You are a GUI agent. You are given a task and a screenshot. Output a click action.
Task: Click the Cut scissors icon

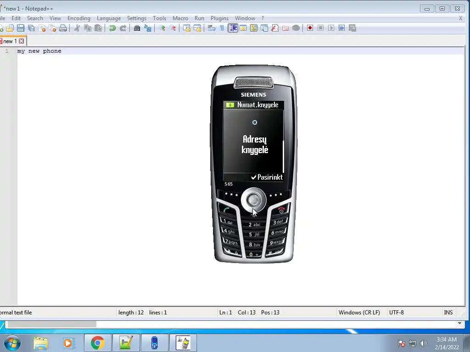(x=77, y=28)
